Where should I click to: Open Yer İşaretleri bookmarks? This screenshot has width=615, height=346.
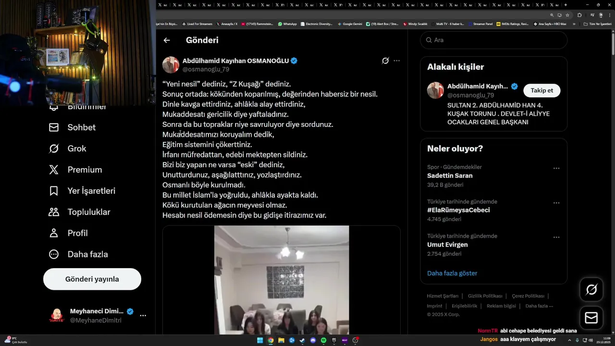(82, 191)
